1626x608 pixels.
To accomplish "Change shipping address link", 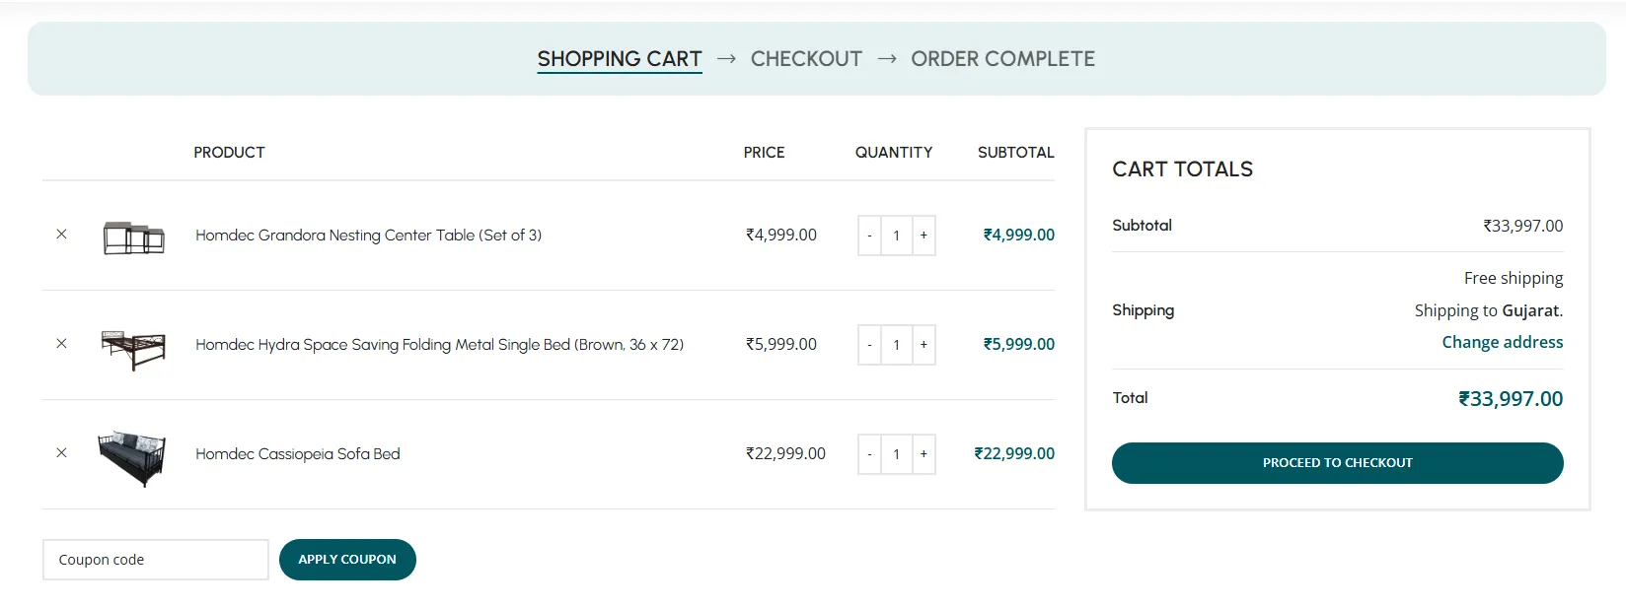I will (x=1502, y=342).
